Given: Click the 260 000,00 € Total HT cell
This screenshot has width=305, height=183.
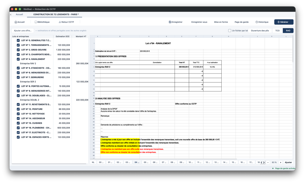Looking at the screenshot, I should point(182,67).
